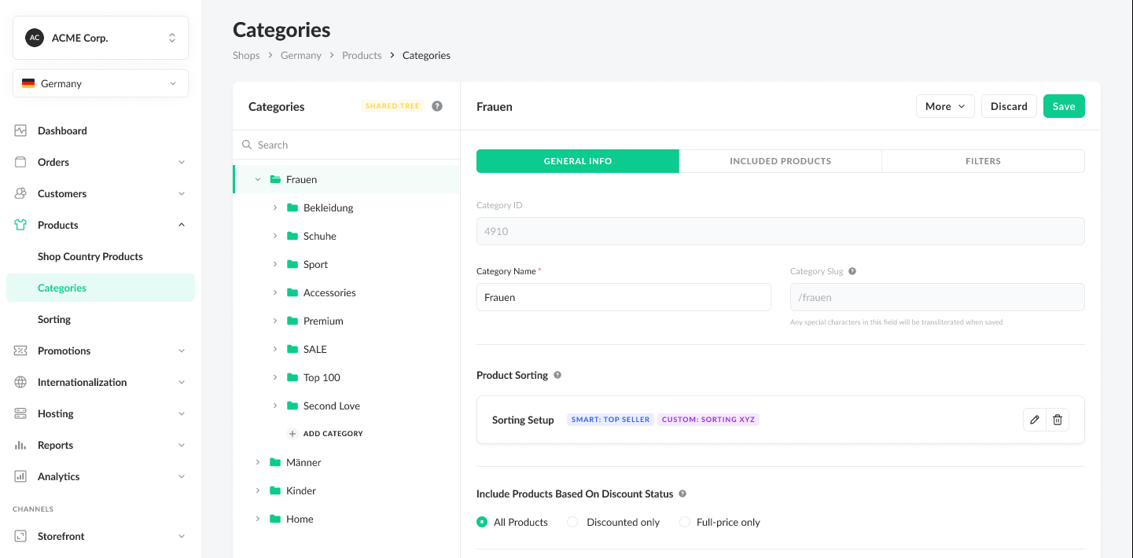Select the All Products radio button
Screen dimensions: 1133x558
pyautogui.click(x=483, y=522)
